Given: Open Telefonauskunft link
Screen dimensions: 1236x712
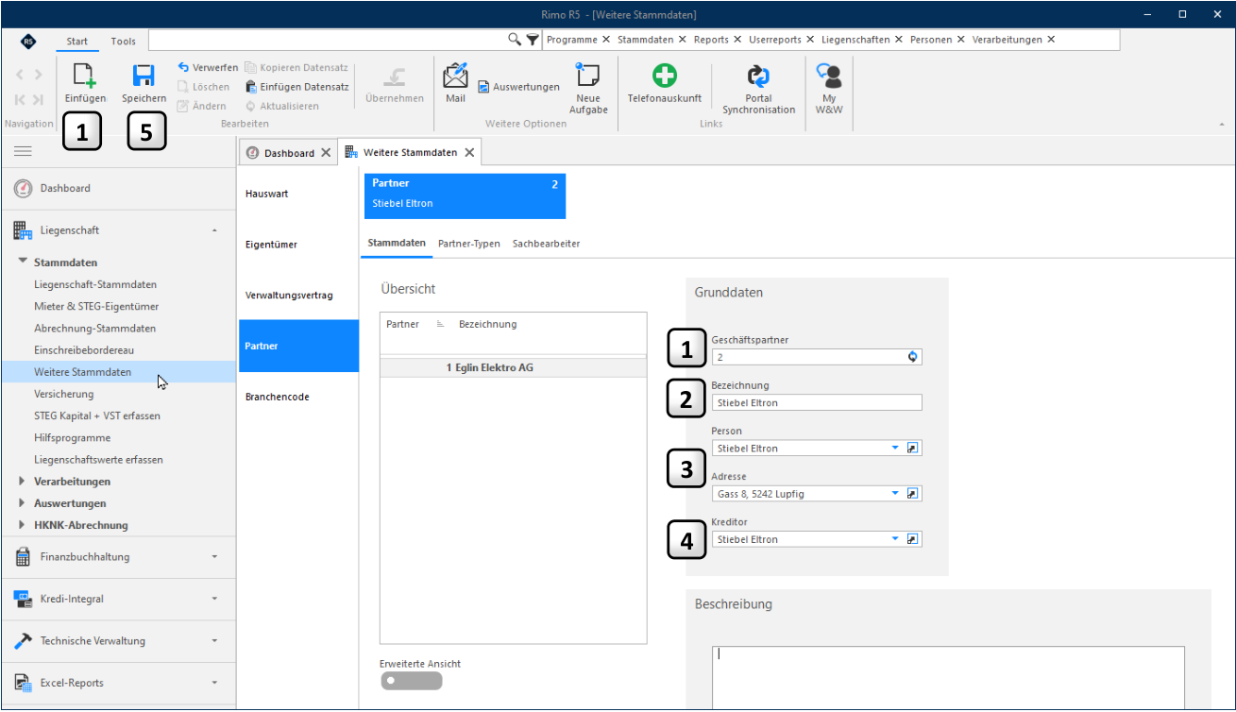Looking at the screenshot, I should coord(665,83).
